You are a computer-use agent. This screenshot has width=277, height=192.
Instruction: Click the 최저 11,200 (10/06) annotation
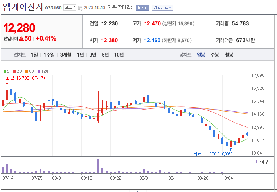tap(213, 154)
